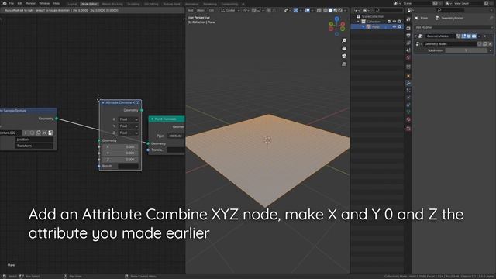Open the File menu
The height and width of the screenshot is (279, 496).
coord(11,3)
